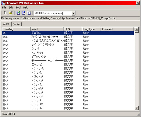This screenshot has height=117, width=141.
Task: Click the vertical scrollbar thumb
Action: 137,32
